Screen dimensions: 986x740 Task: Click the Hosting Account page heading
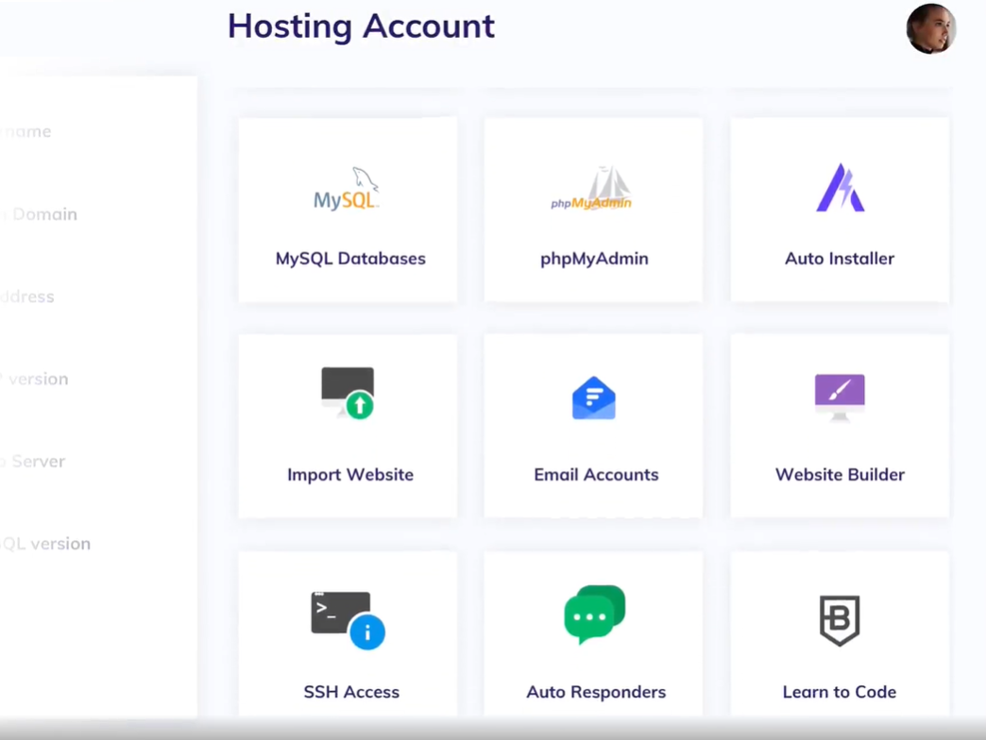click(361, 26)
